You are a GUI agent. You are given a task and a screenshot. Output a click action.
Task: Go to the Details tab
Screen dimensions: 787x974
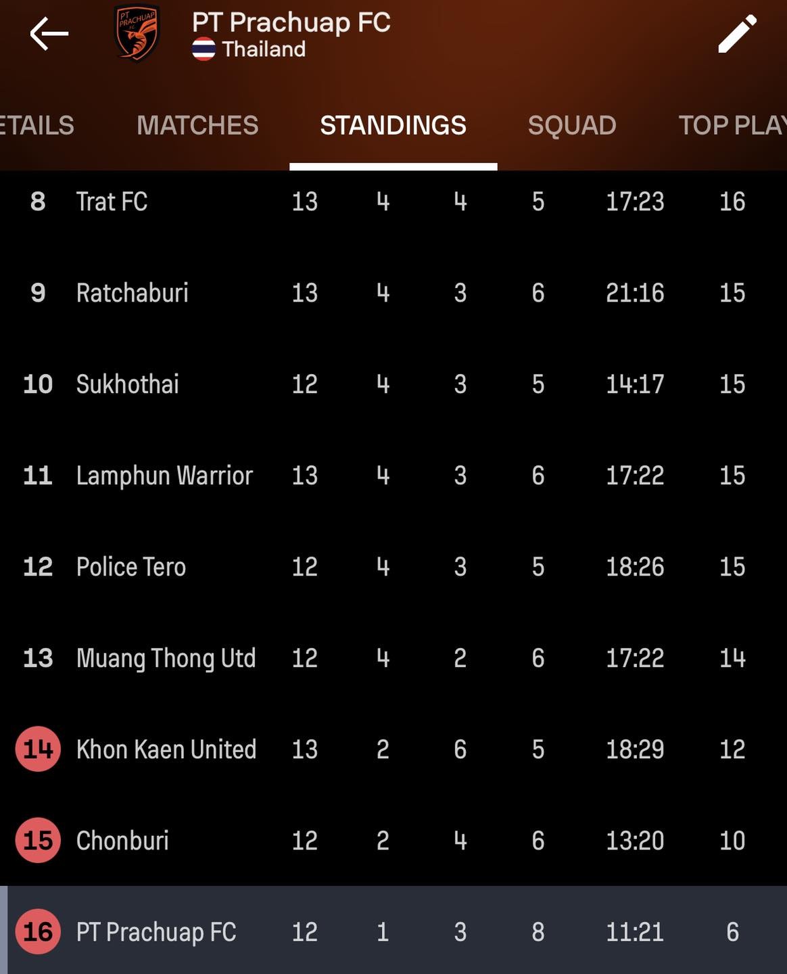point(37,125)
